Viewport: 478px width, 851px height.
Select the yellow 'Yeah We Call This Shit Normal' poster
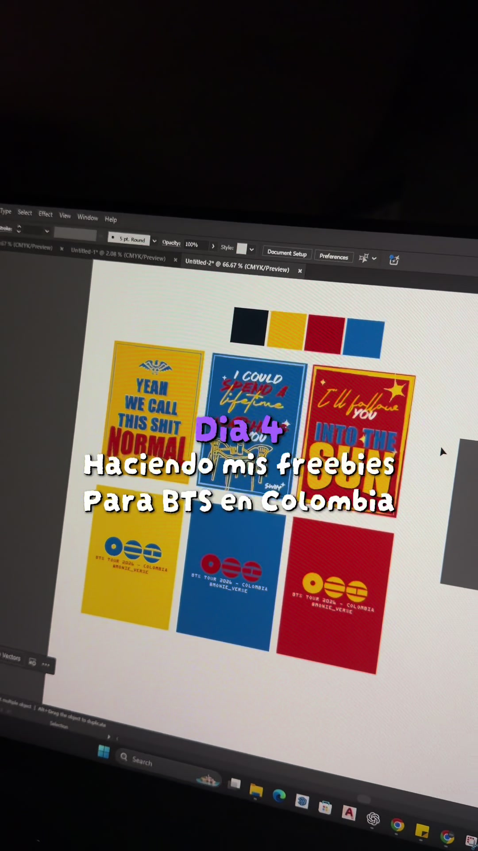click(154, 412)
